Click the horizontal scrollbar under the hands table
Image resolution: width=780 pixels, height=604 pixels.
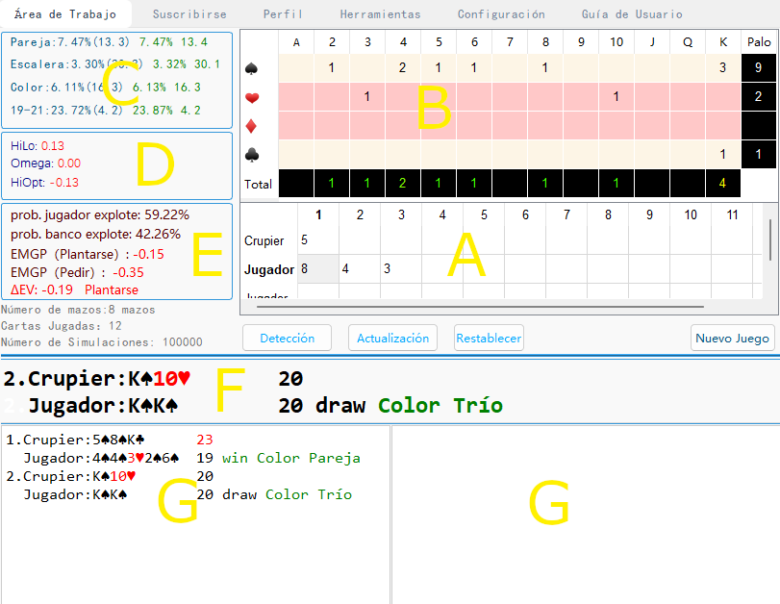click(481, 306)
